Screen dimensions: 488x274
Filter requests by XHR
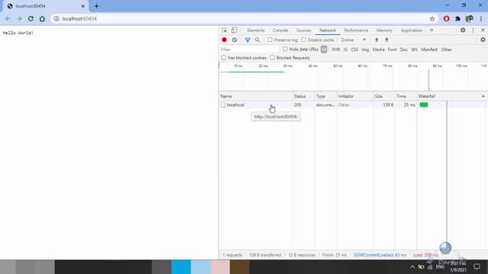click(335, 49)
